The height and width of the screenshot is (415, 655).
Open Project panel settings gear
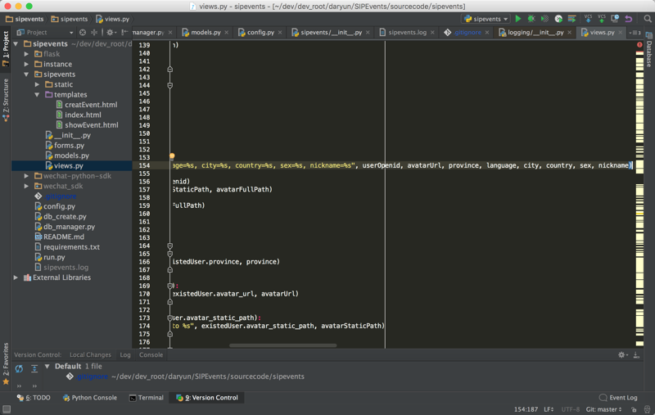111,33
